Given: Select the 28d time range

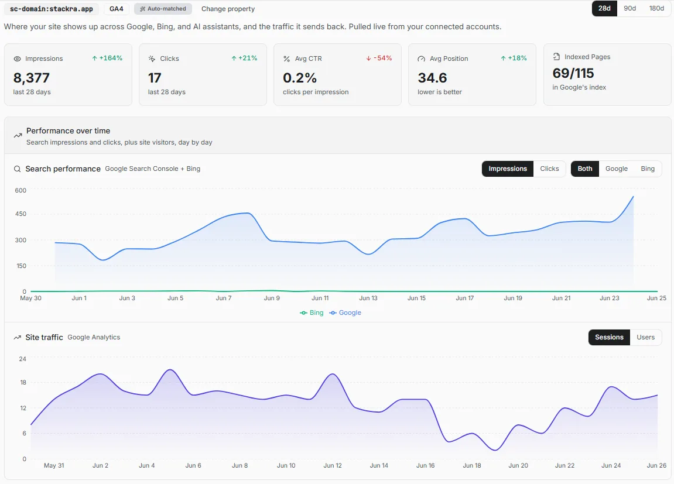Looking at the screenshot, I should click(604, 9).
